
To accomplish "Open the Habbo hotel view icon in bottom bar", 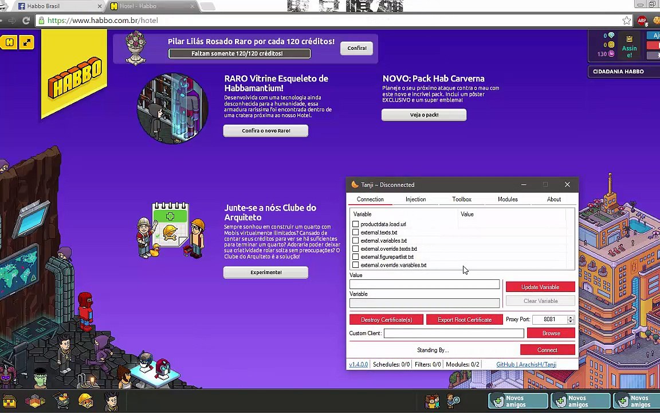I will pos(9,401).
